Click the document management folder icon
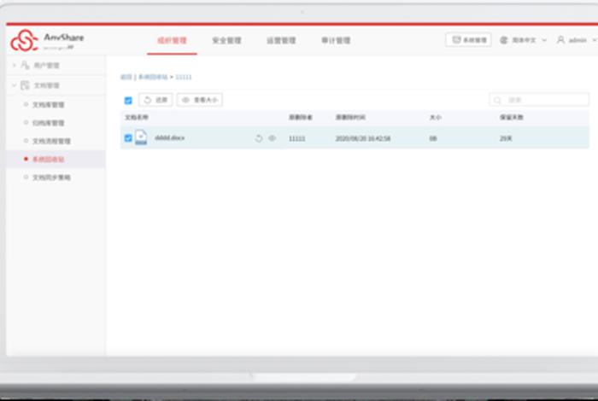Screen dimensions: 598x401 pos(25,85)
